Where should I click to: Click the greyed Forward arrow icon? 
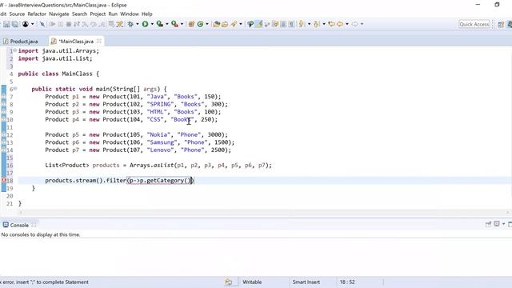click(354, 24)
